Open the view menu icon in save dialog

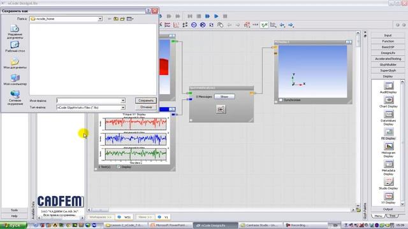[x=130, y=18]
